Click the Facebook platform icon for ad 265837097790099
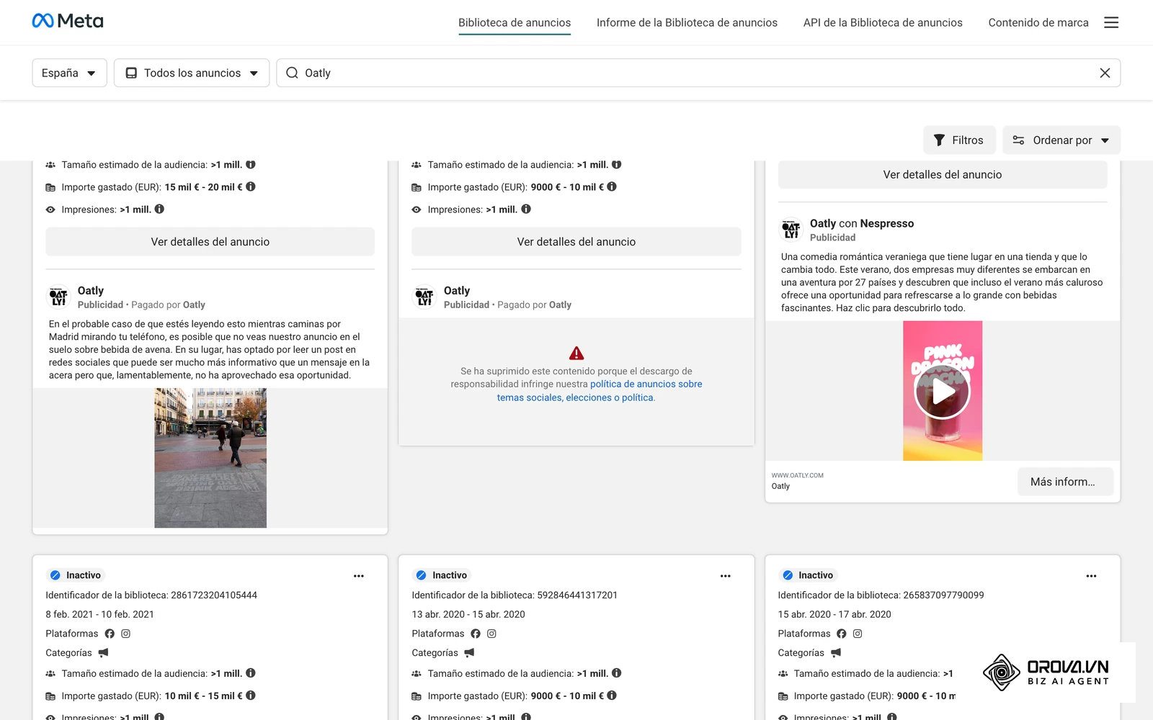This screenshot has height=720, width=1153. point(842,634)
